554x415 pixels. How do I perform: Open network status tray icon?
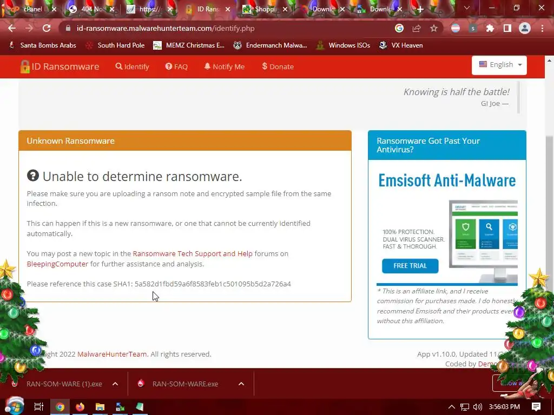(x=465, y=407)
